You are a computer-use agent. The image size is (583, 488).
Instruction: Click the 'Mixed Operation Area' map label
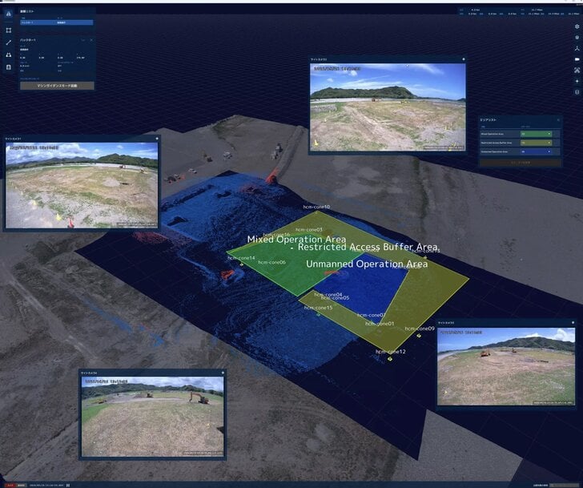pos(296,239)
